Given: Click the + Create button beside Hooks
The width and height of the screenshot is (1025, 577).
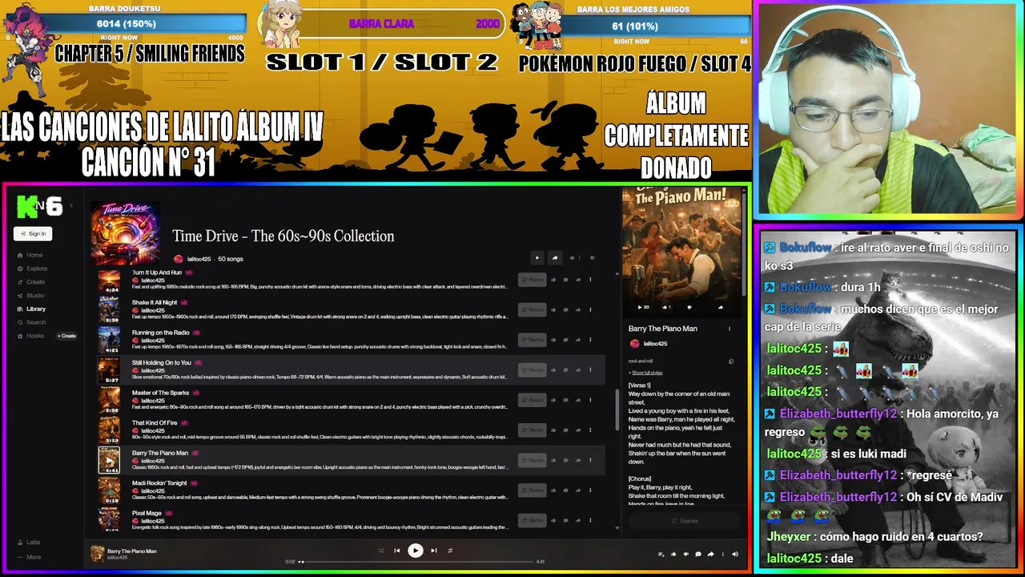Looking at the screenshot, I should click(x=66, y=336).
